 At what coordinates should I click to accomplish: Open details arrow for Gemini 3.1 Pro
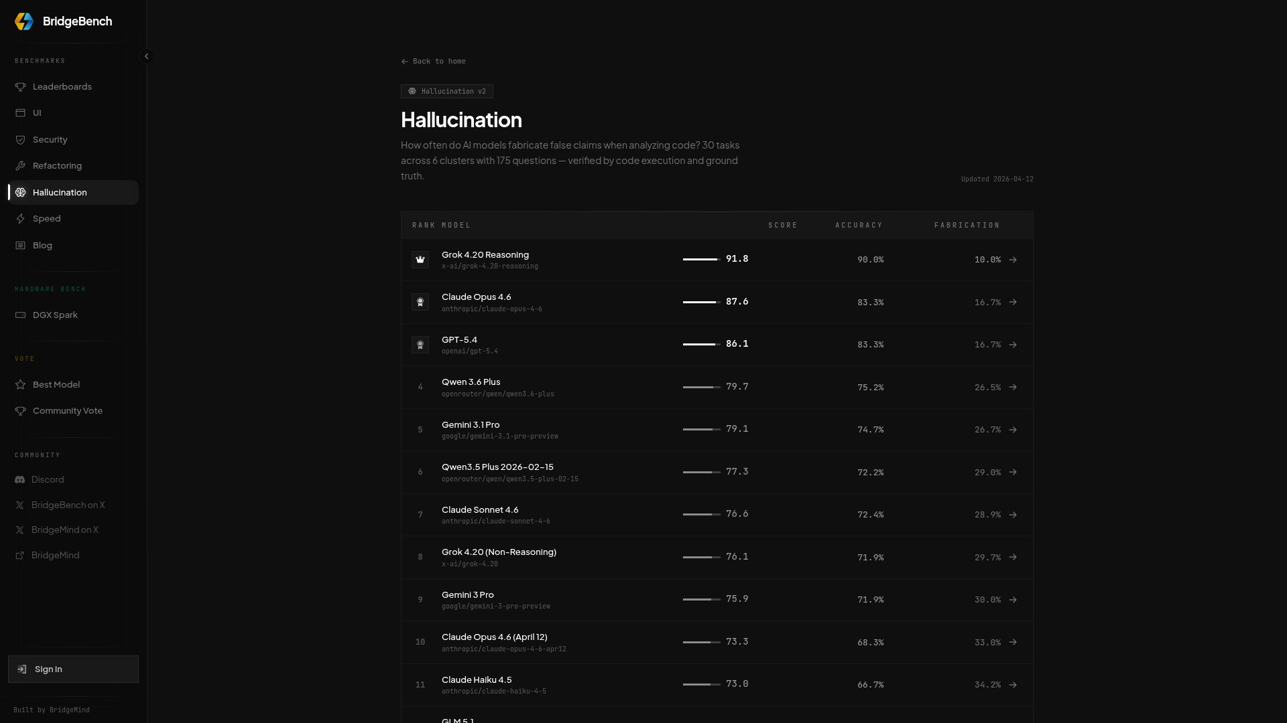(x=1013, y=430)
